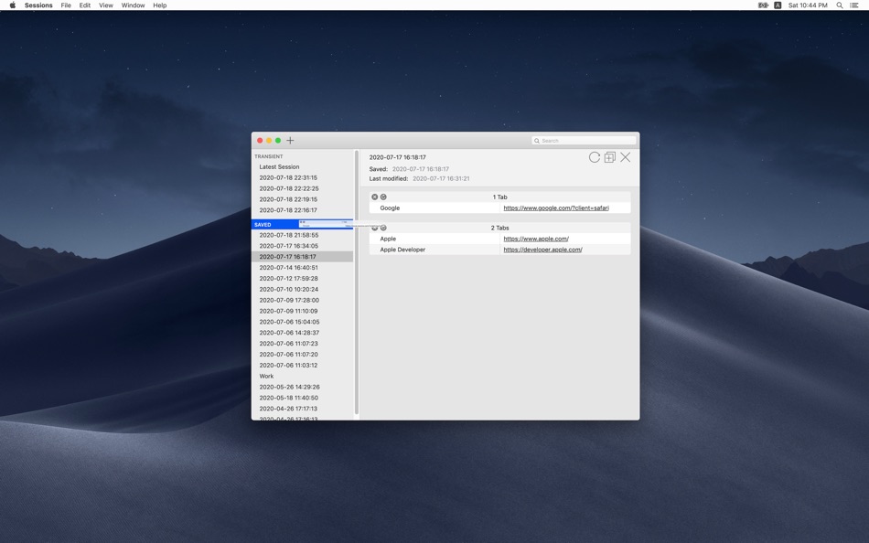Open the Apple menu

pyautogui.click(x=12, y=5)
